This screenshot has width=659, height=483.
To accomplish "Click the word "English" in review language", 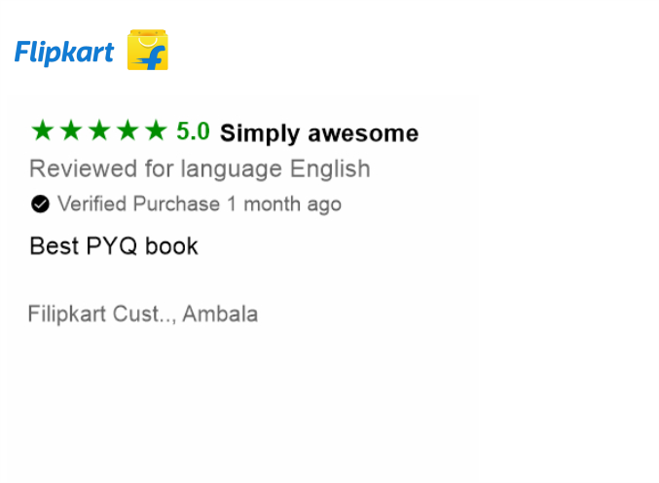I will 330,168.
